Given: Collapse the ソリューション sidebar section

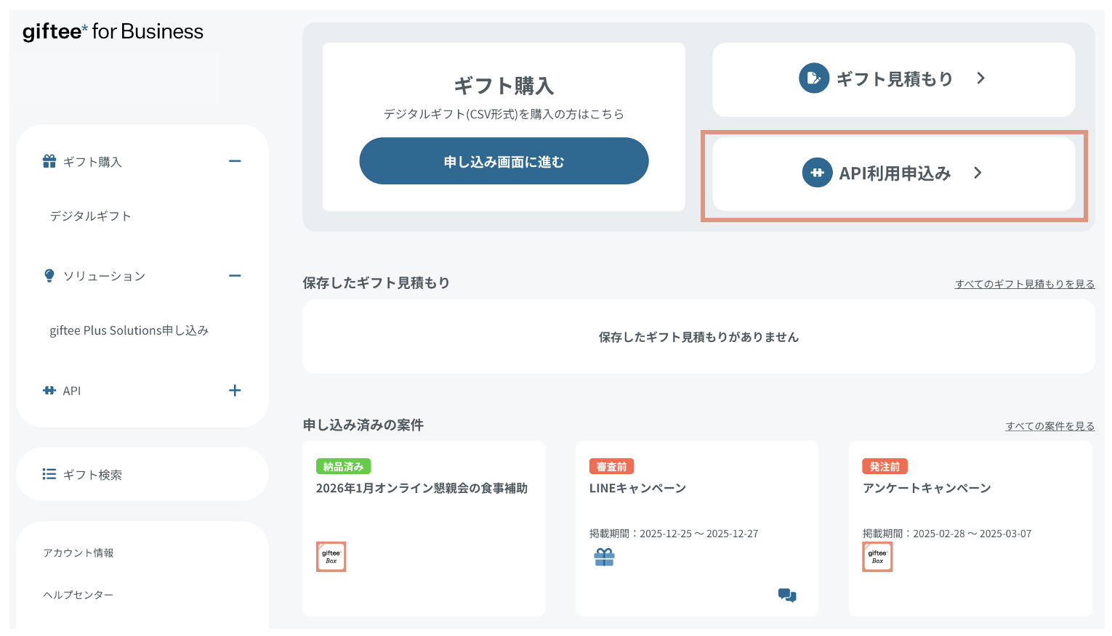Looking at the screenshot, I should coord(235,276).
